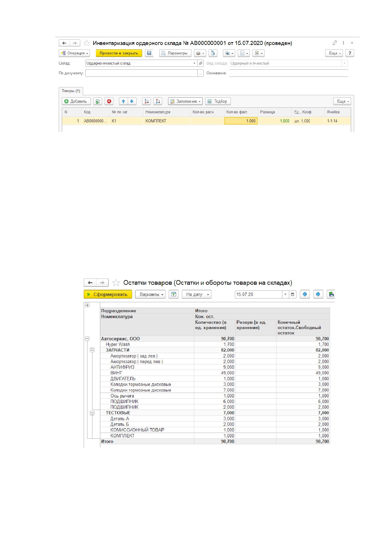Move the row up with blue arrow
The image size is (387, 547).
point(123,101)
